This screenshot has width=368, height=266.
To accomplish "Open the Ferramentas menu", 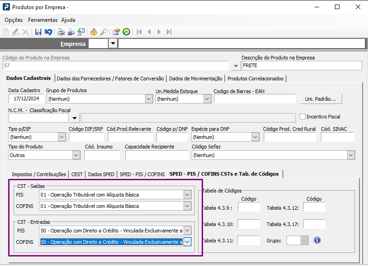I will [x=43, y=20].
